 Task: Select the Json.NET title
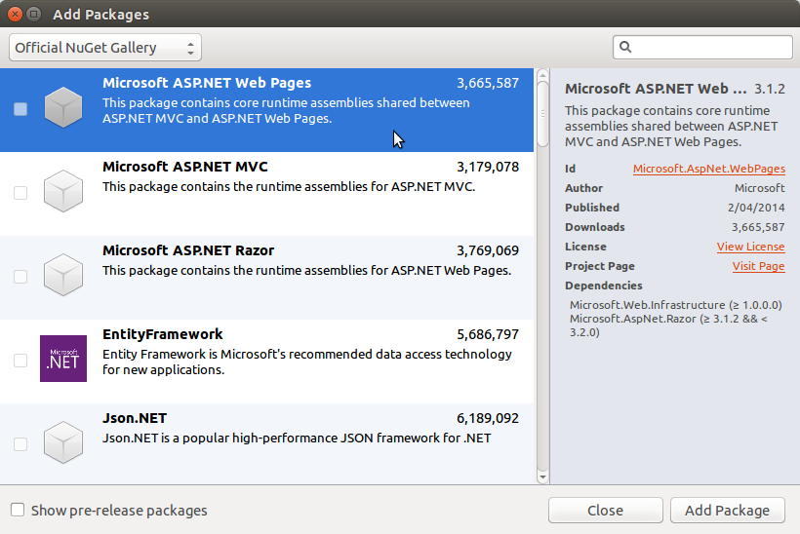point(135,418)
